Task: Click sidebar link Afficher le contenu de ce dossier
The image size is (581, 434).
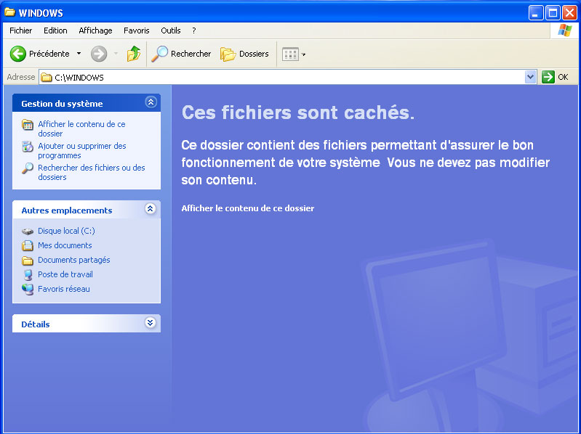Action: point(81,128)
